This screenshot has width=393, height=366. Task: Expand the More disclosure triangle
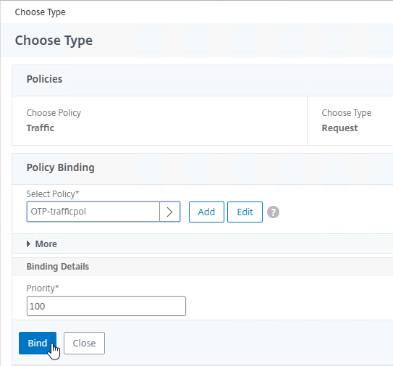[x=28, y=244]
